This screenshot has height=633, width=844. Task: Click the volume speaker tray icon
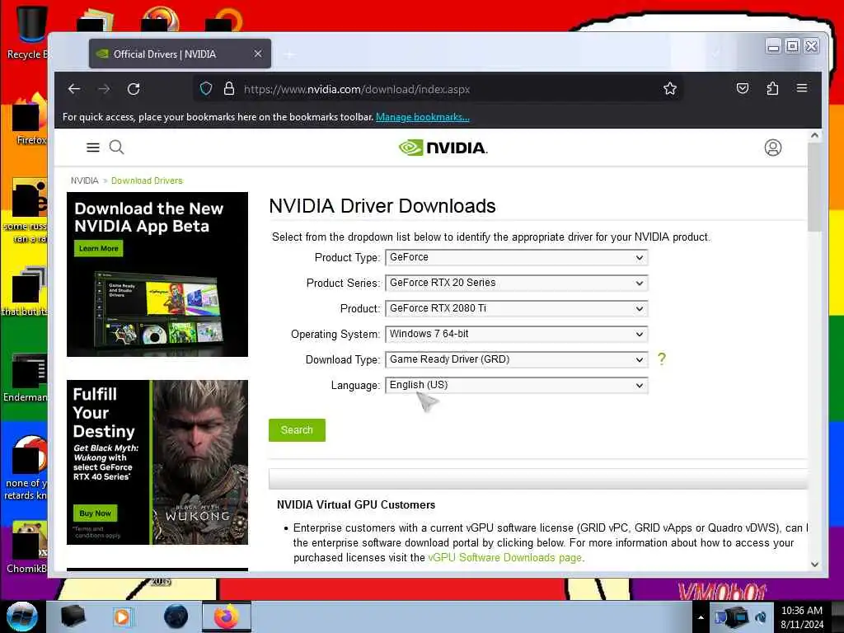coord(761,617)
